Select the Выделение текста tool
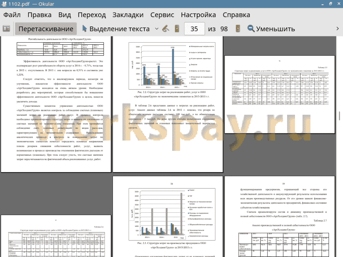The width and height of the screenshot is (343, 257). (116, 29)
